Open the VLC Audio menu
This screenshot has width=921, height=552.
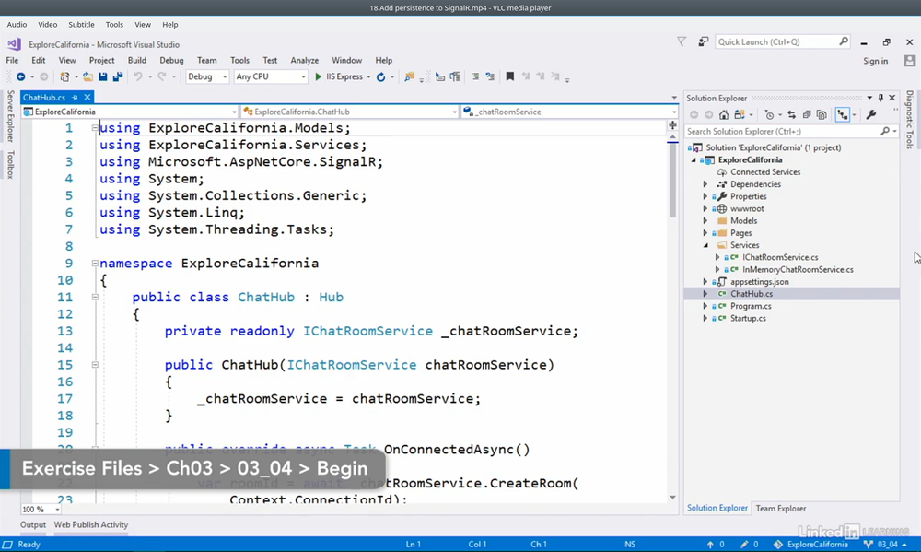pos(17,25)
